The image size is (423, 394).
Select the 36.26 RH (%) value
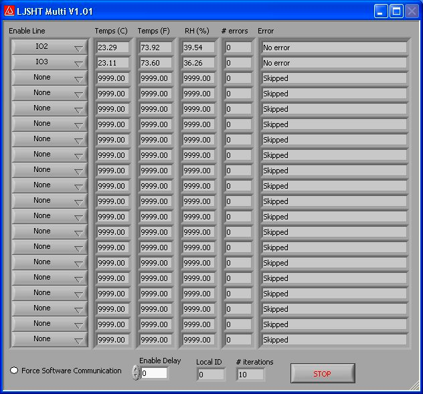point(199,63)
